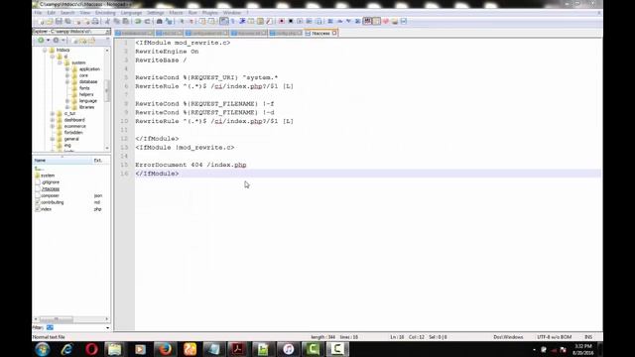Click UTF-8 w/o BOM in status bar
Screen dimensions: 635x357
tap(554, 337)
